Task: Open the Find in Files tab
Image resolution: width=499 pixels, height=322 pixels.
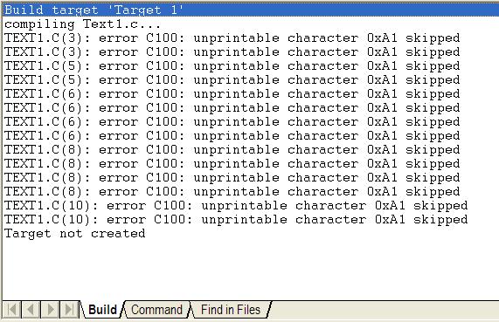Action: tap(231, 310)
